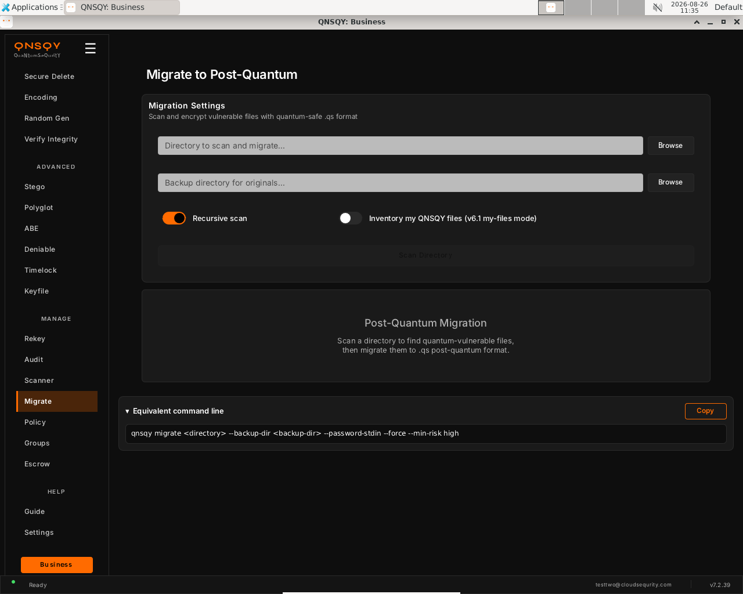The width and height of the screenshot is (743, 594).
Task: Click the v7.2.39 version label
Action: (x=720, y=585)
